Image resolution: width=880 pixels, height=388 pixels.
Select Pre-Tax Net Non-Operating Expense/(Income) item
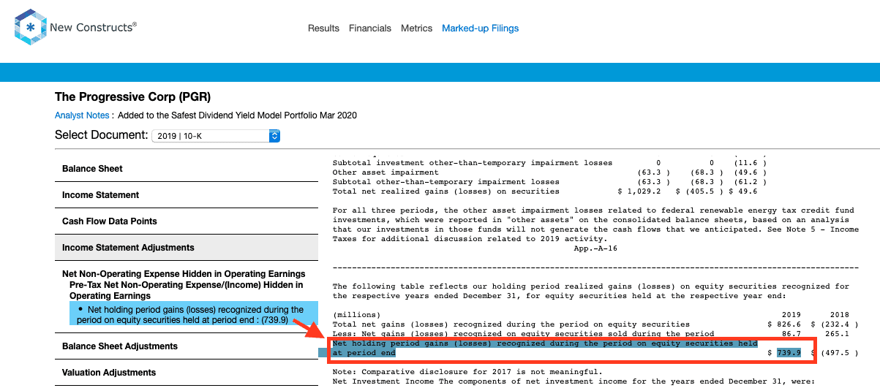(187, 290)
